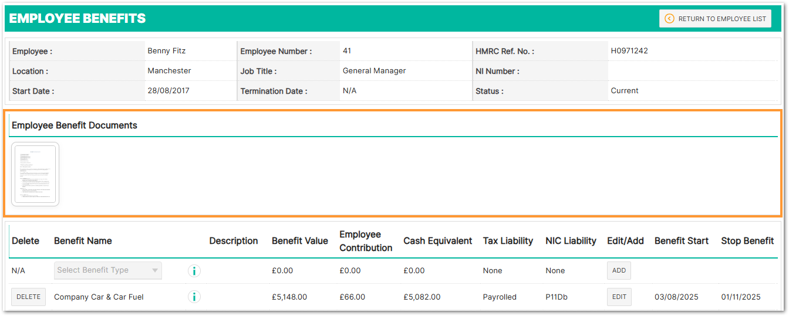Click the HMRC reference H0971242 value
The image size is (789, 316).
(x=629, y=51)
